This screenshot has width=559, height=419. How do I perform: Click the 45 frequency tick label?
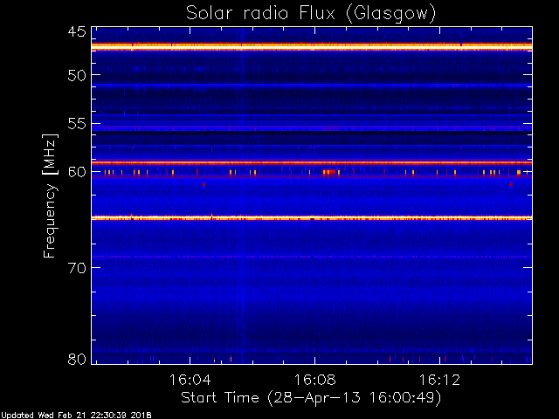(77, 31)
